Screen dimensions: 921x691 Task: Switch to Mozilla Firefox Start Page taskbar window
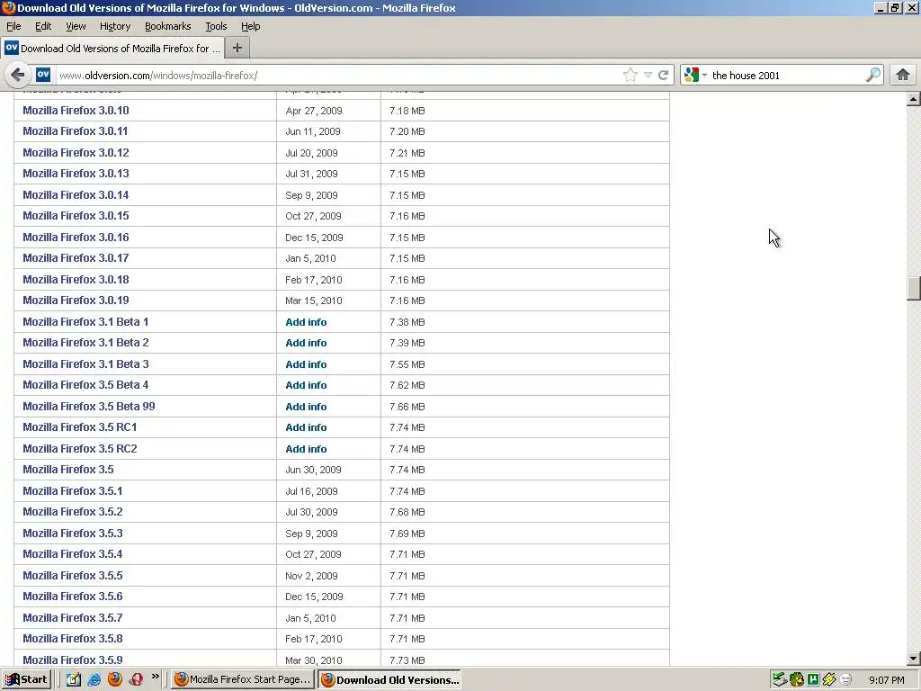[x=242, y=680]
